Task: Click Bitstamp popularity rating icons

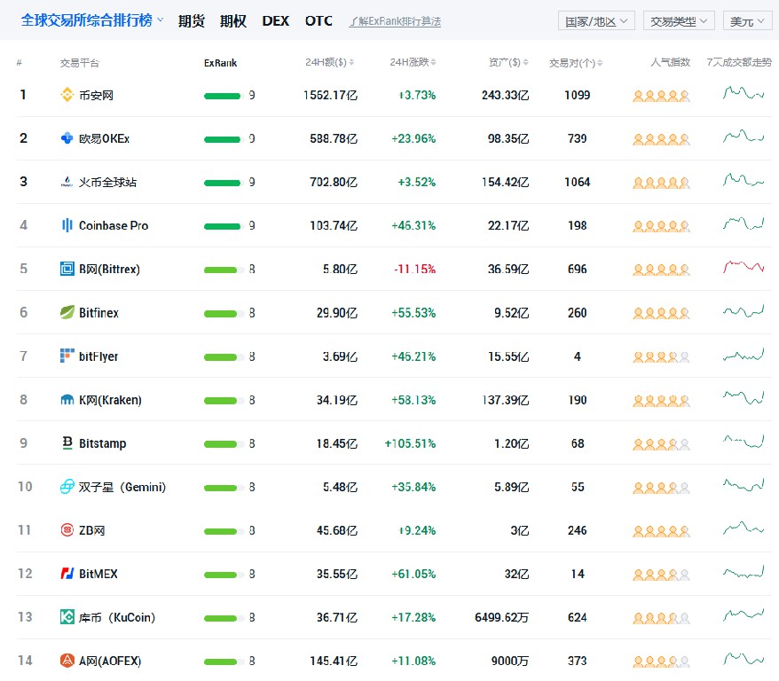Action: [661, 444]
